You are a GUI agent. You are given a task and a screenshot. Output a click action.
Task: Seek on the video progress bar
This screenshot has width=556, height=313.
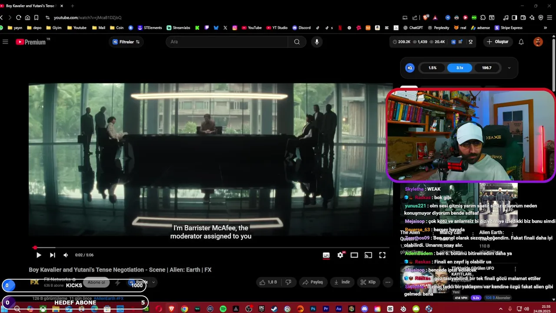point(211,248)
